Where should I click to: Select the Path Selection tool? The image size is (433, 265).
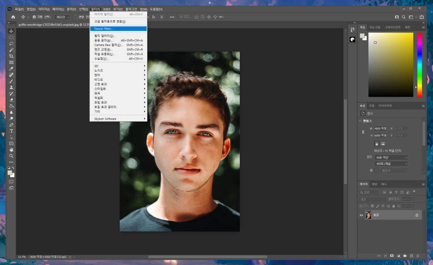coord(11,137)
